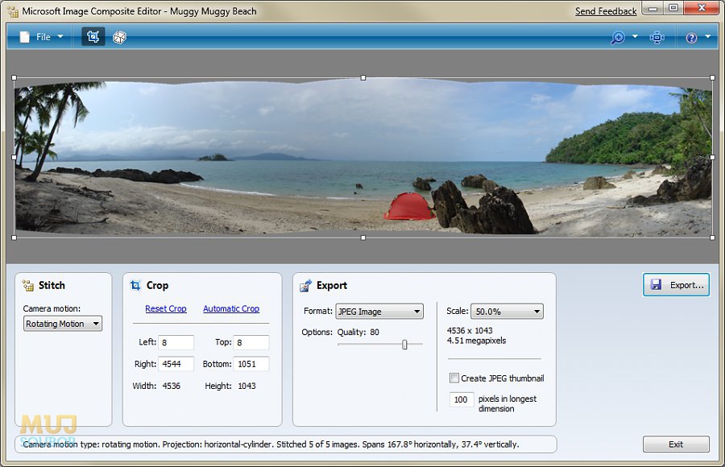Click the Send Feedback link
The height and width of the screenshot is (467, 725).
point(606,11)
